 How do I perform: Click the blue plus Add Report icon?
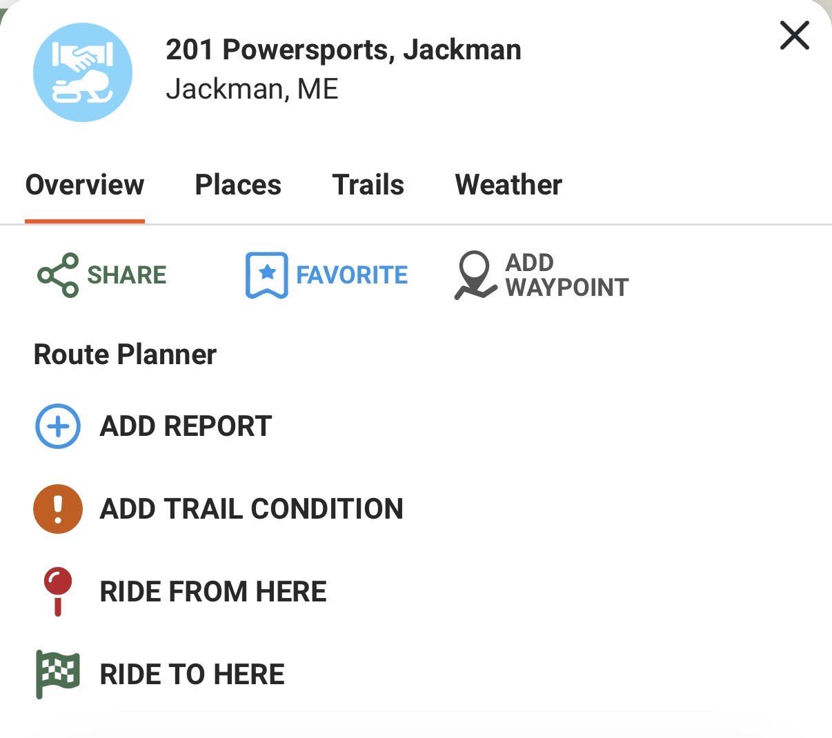(58, 426)
